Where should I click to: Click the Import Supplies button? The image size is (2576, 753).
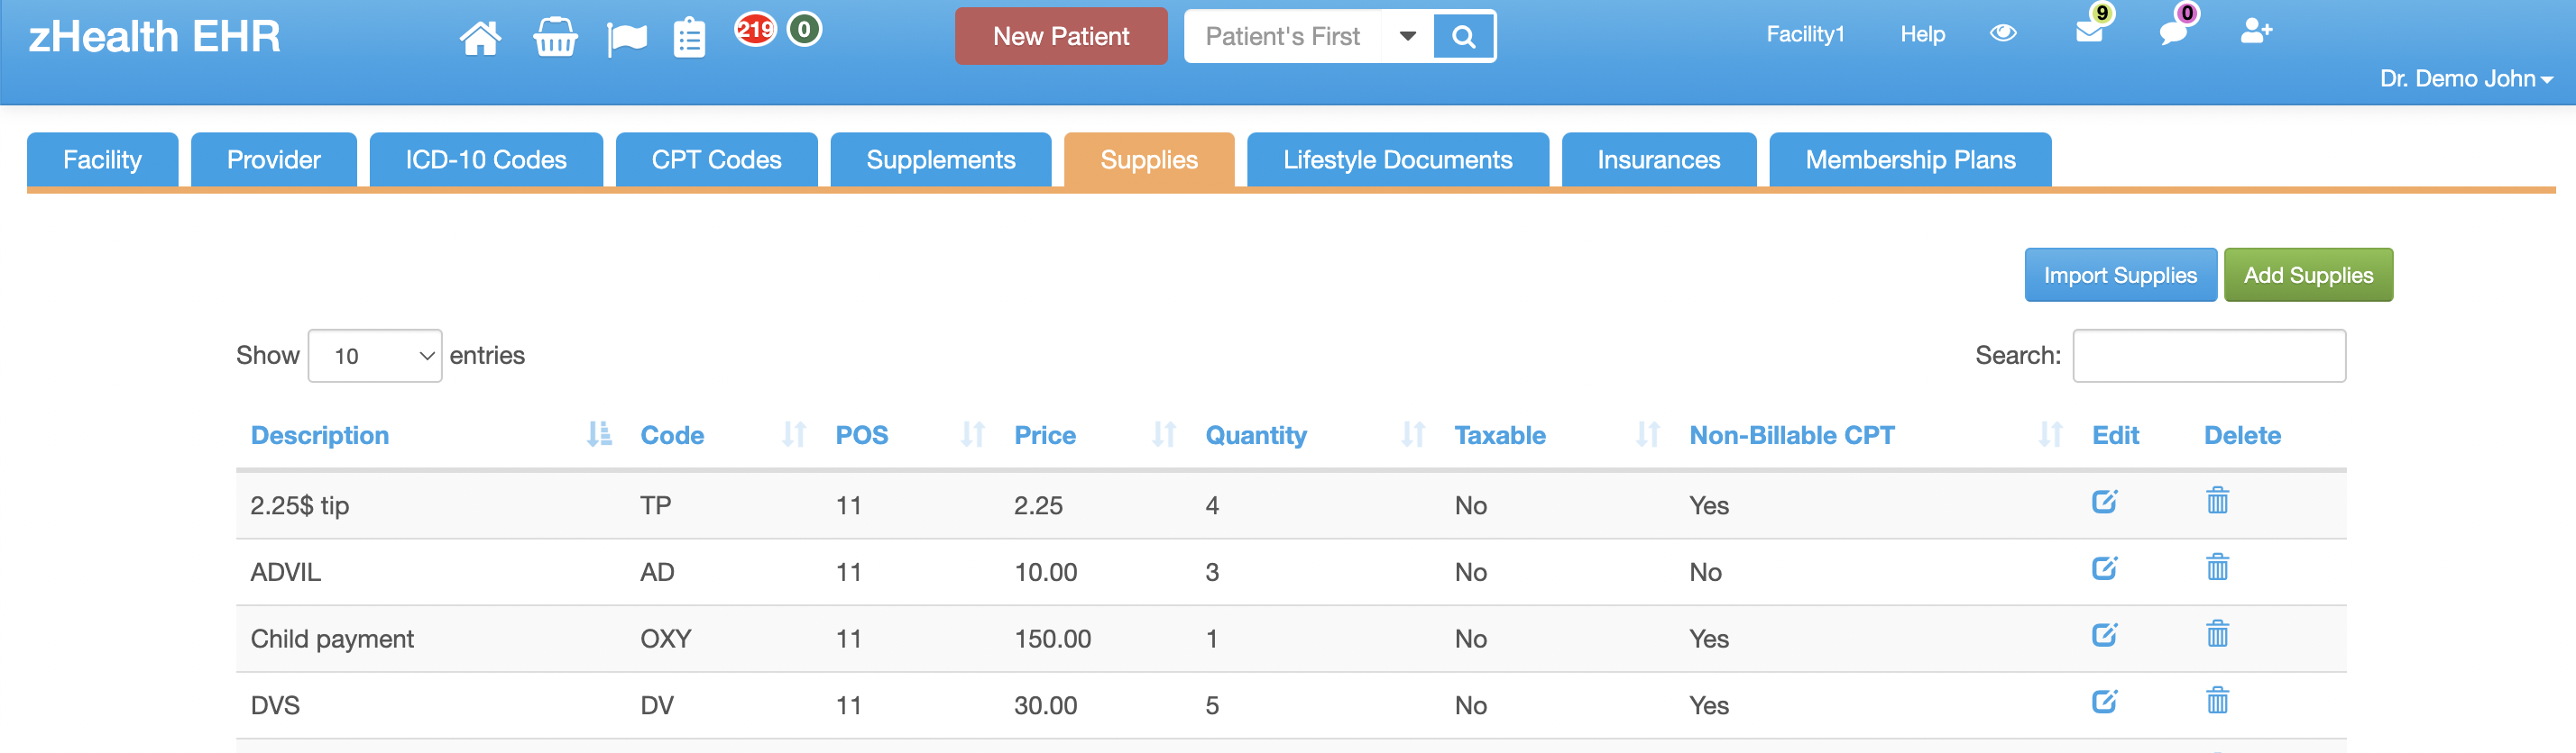2121,275
